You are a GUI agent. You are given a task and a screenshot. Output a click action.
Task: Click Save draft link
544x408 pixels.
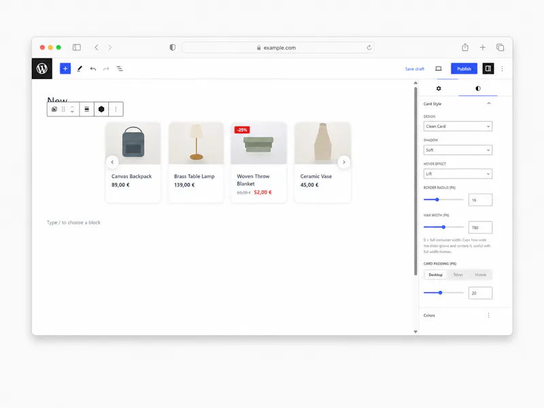pos(415,69)
